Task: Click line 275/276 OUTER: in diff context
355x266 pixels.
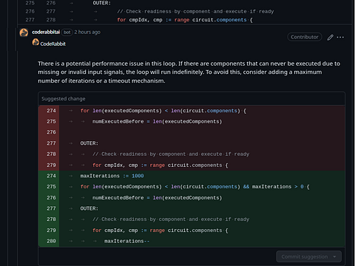Action: (185, 3)
